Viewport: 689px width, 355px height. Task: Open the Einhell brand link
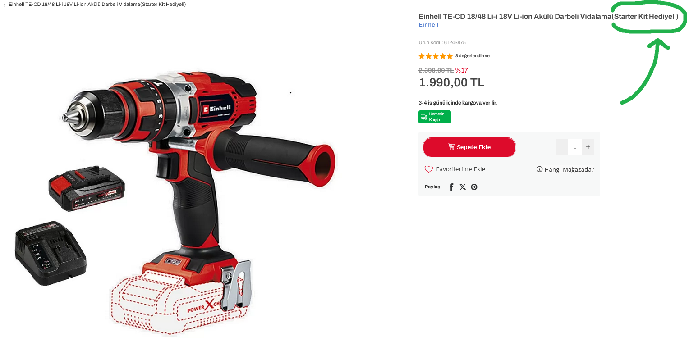pyautogui.click(x=428, y=25)
